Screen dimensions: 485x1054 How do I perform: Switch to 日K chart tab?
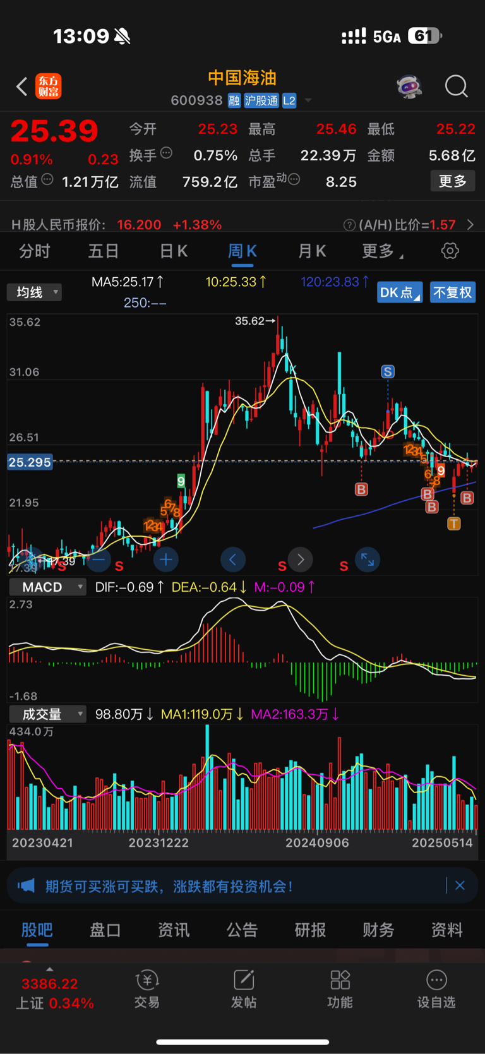(x=173, y=251)
